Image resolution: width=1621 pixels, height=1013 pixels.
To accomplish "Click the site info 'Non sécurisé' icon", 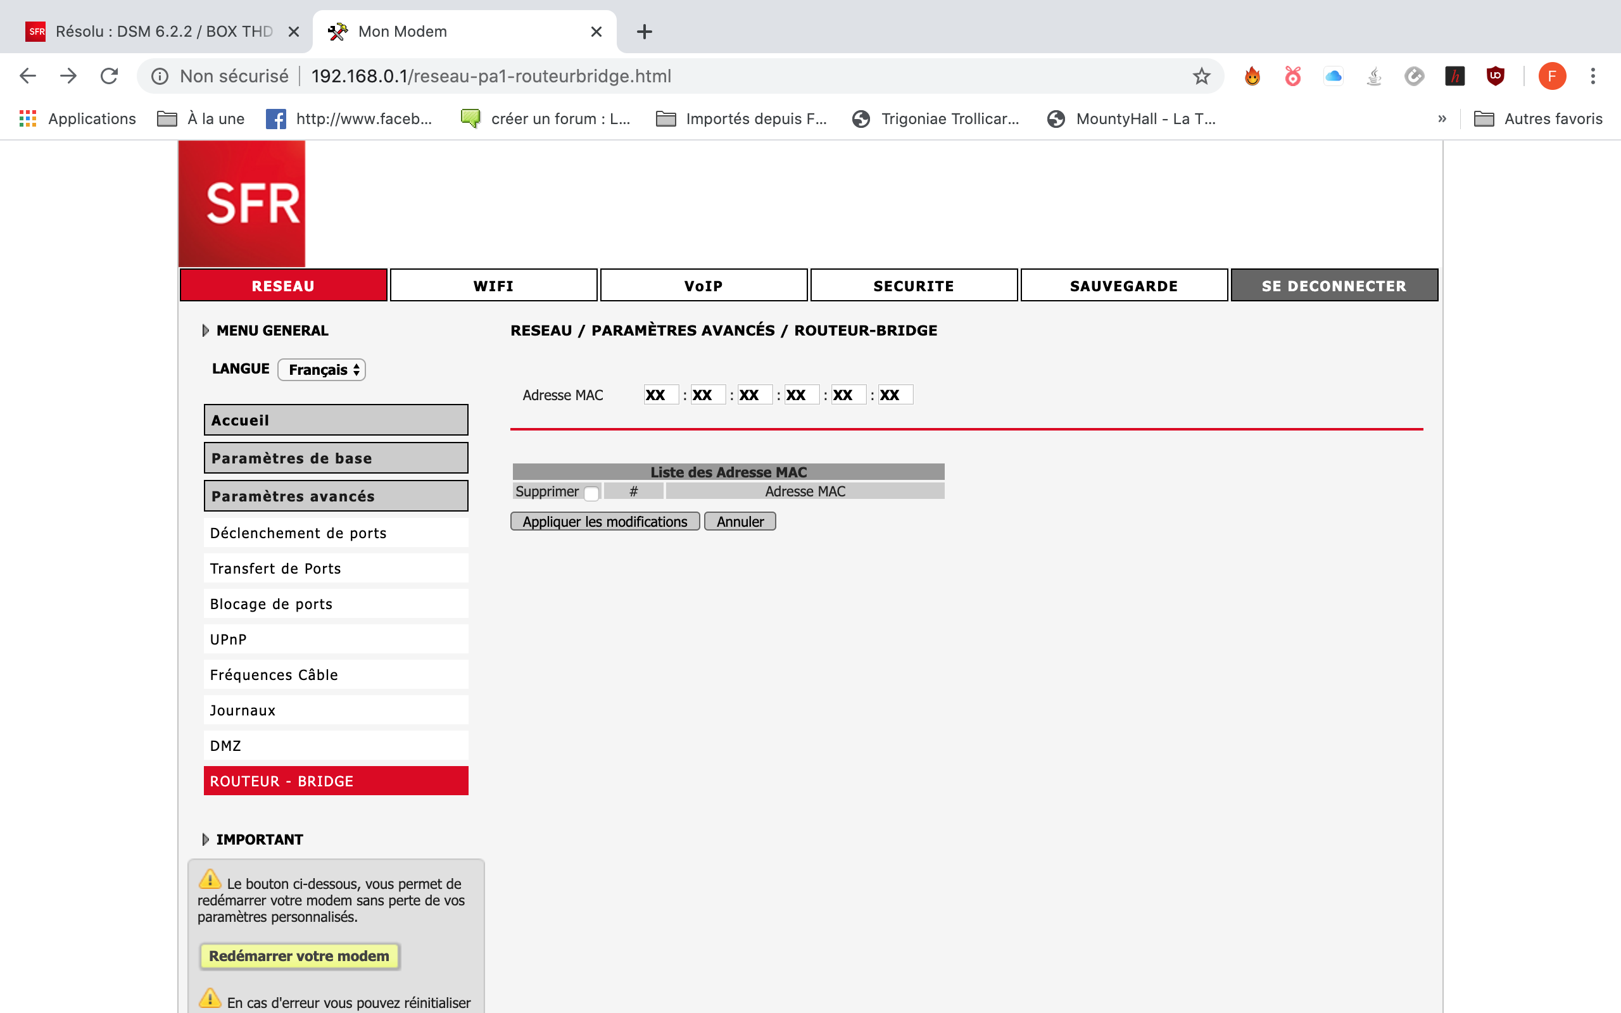I will [160, 76].
